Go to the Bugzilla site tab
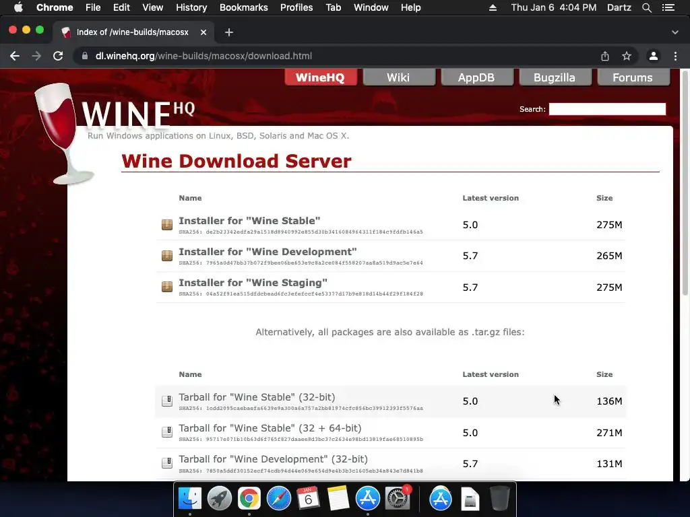 555,77
